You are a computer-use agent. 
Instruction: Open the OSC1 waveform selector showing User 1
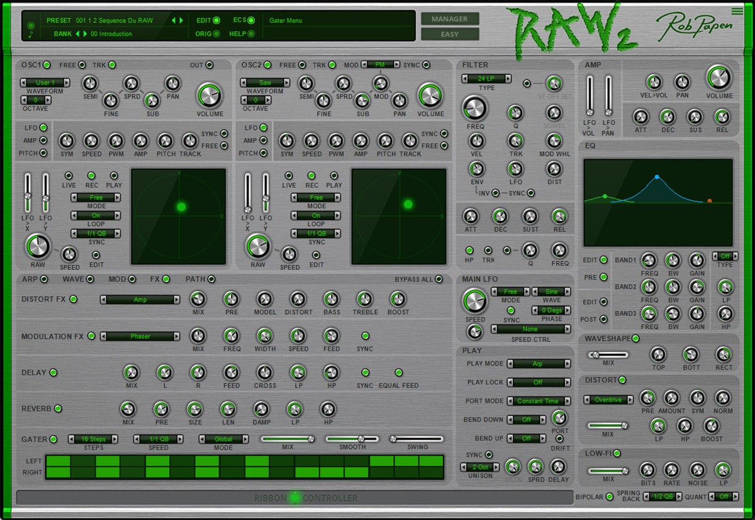click(x=45, y=82)
